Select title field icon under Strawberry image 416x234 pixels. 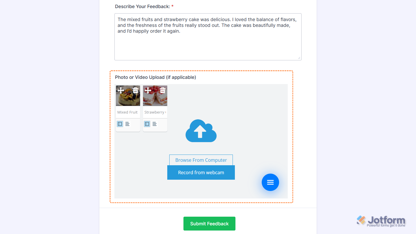point(147,124)
